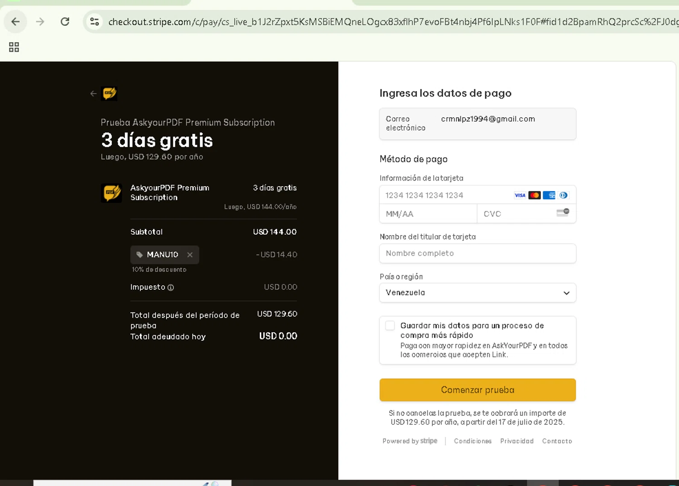679x486 pixels.
Task: Click 'Luego, USD 129.60 por año' text
Action: (x=152, y=157)
